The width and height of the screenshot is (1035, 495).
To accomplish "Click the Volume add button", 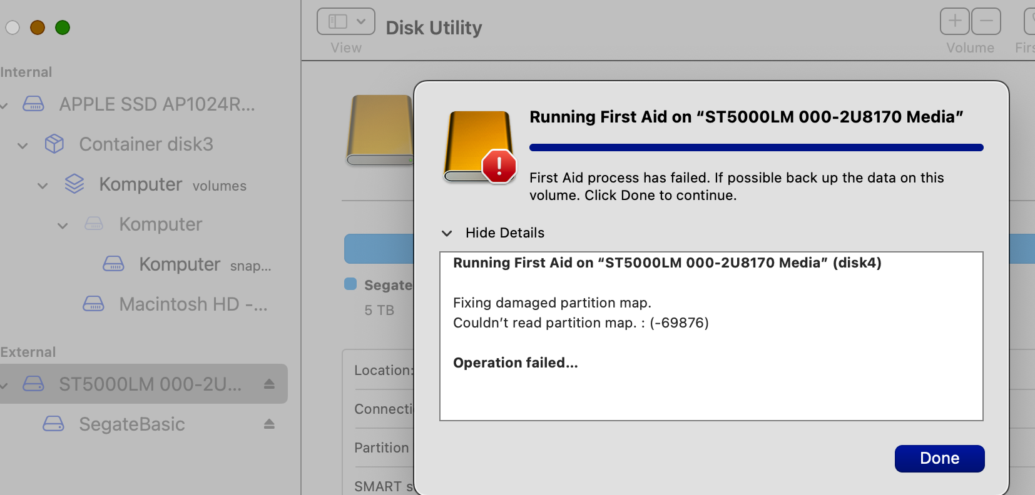I will pos(955,21).
